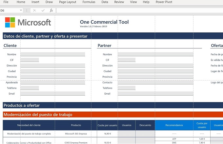Open the Help ribbon tab
This screenshot has height=144, width=223.
point(146,2)
